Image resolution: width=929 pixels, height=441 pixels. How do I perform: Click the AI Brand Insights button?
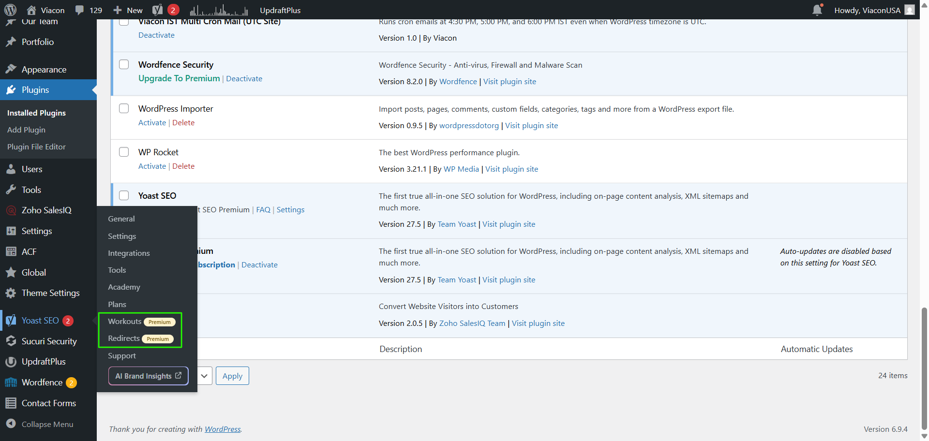pos(148,376)
